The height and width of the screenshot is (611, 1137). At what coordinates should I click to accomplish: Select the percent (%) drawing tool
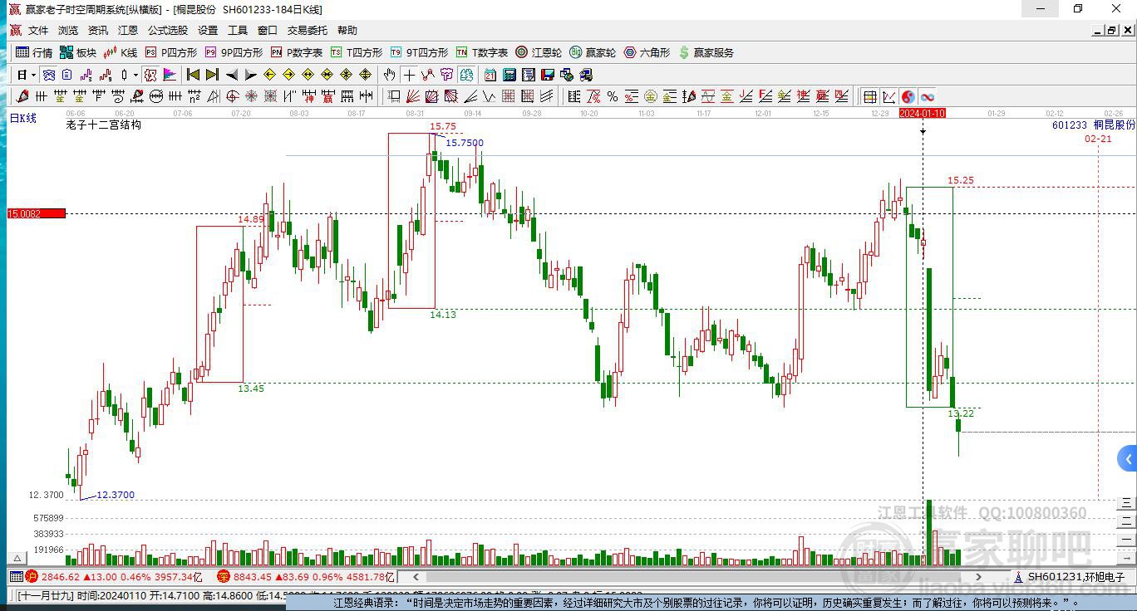[613, 96]
